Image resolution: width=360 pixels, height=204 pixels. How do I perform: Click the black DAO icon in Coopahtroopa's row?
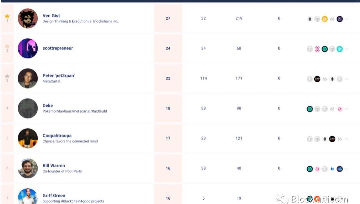332,139
